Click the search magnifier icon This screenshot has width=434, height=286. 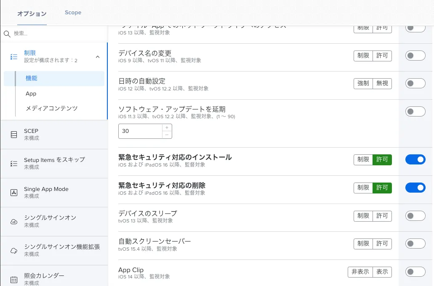7,34
